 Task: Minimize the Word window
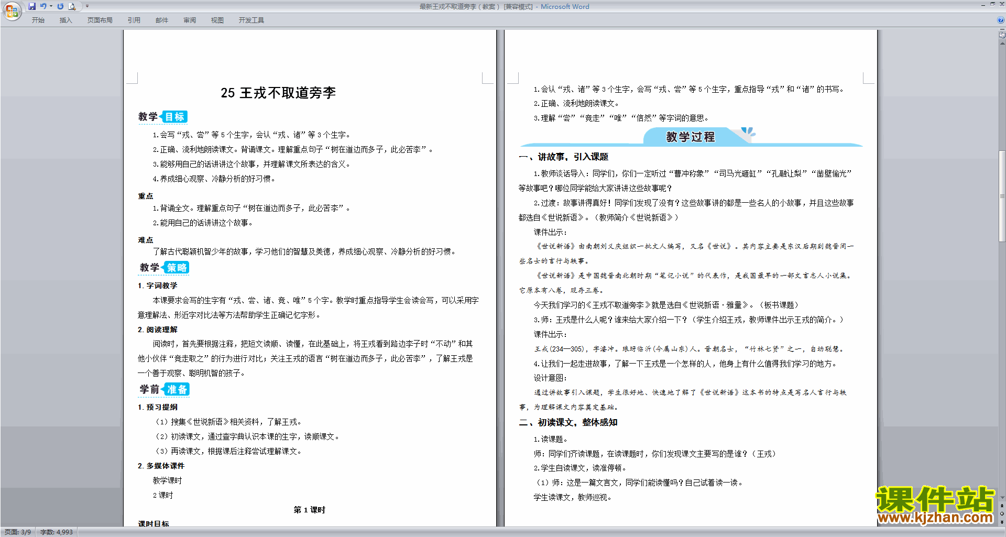[982, 5]
